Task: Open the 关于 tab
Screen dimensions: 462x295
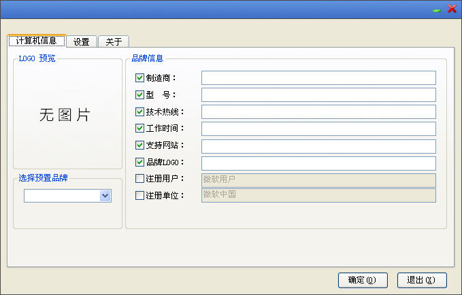Action: [114, 41]
